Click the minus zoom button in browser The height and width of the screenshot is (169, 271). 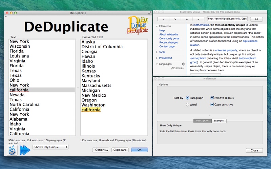coord(198,19)
